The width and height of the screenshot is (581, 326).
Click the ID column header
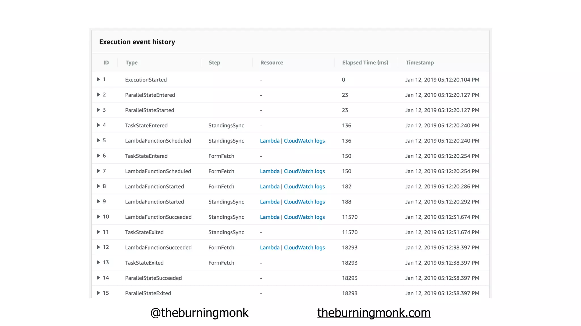pyautogui.click(x=106, y=63)
